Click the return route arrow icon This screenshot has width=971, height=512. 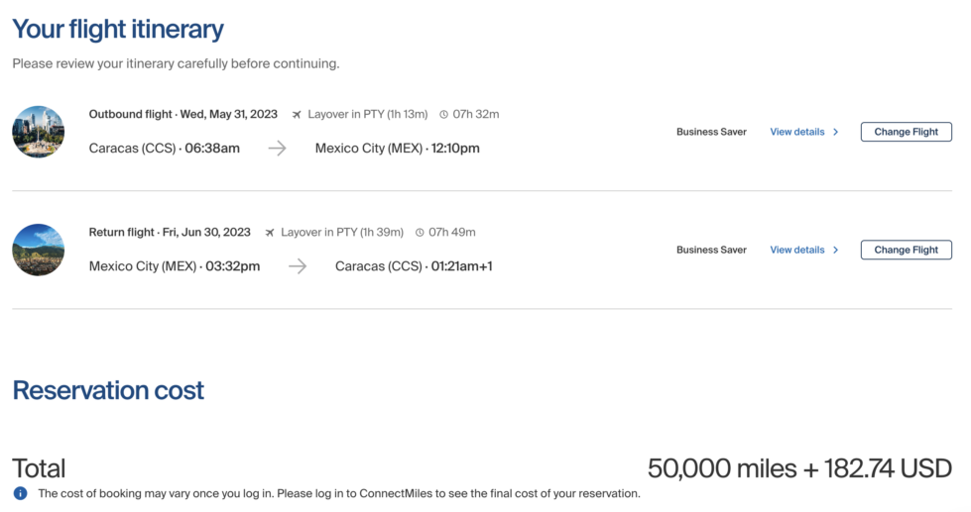(x=298, y=266)
